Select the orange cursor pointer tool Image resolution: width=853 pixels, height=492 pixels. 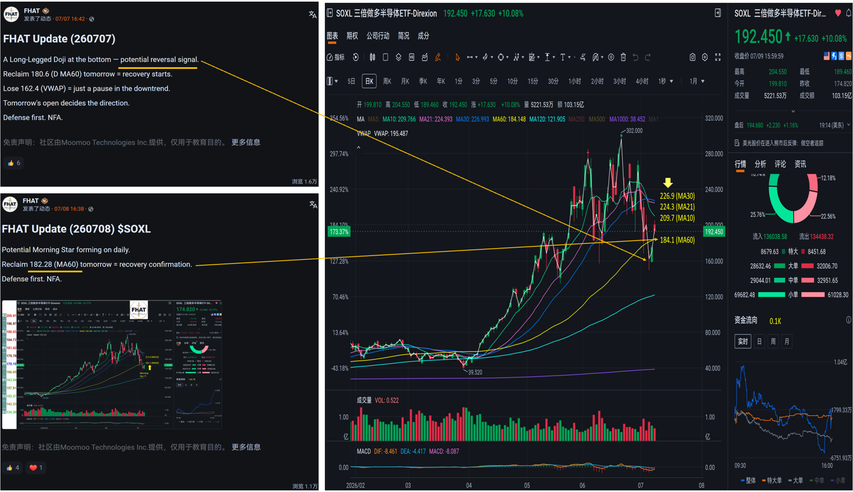[457, 57]
